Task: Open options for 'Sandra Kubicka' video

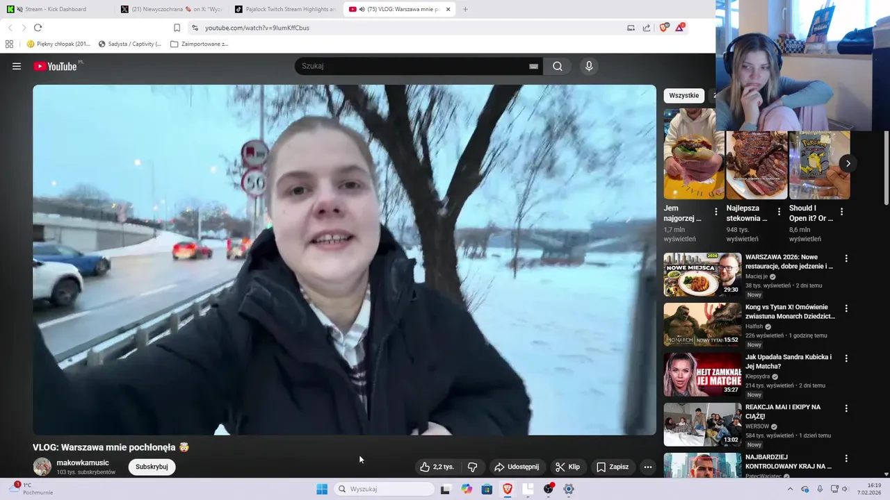Action: (x=846, y=358)
